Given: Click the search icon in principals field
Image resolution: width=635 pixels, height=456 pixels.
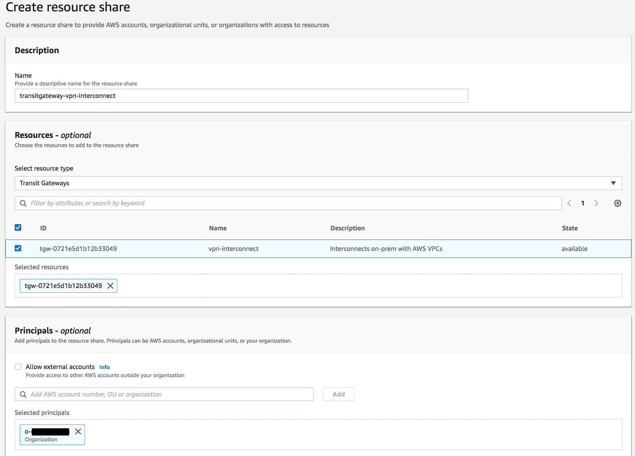Looking at the screenshot, I should [23, 394].
